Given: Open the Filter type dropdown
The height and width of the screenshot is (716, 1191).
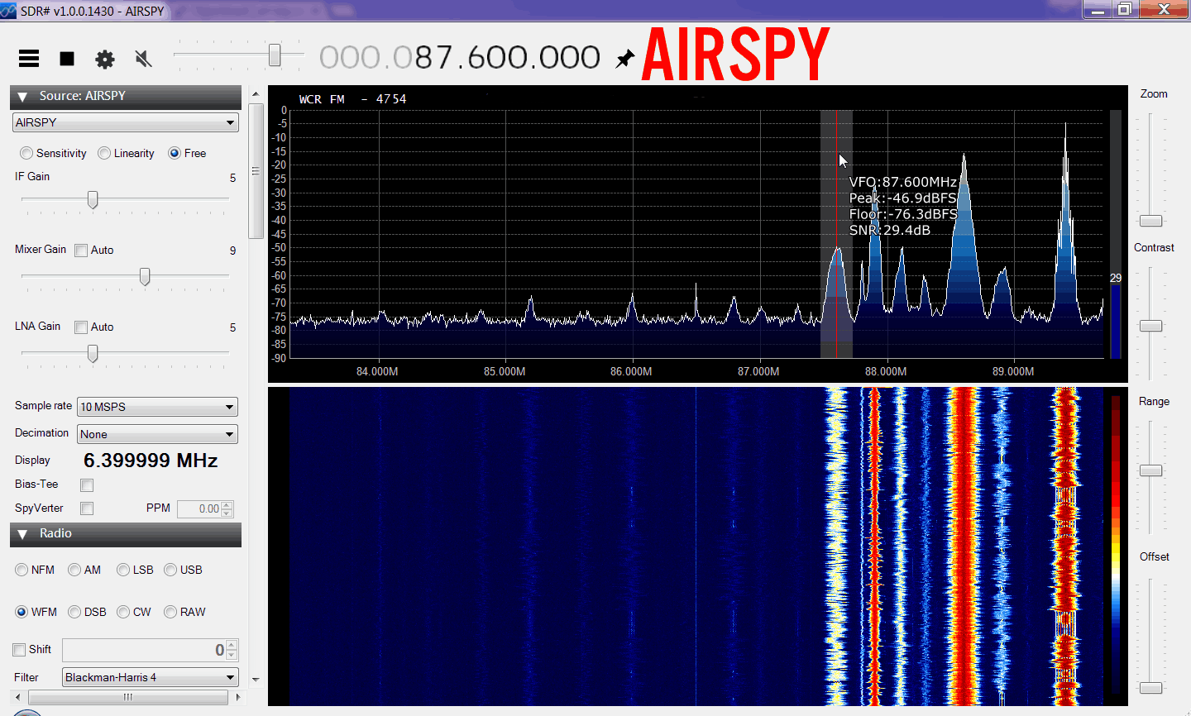Looking at the screenshot, I should click(151, 677).
